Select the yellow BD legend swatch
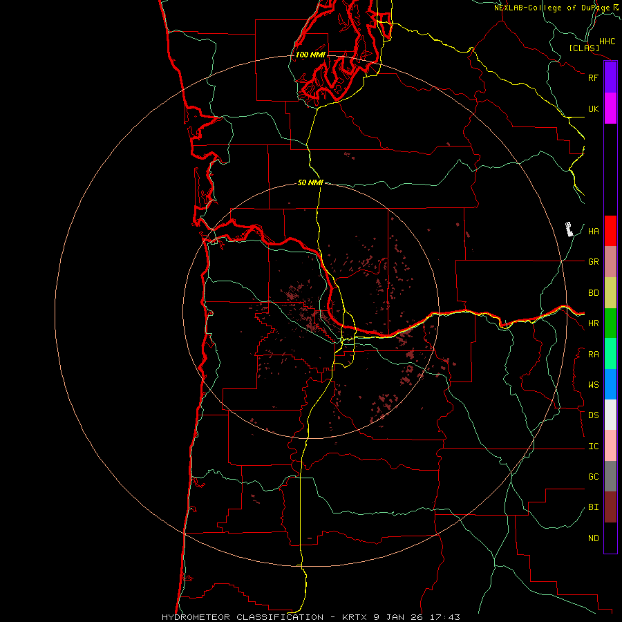 610,293
